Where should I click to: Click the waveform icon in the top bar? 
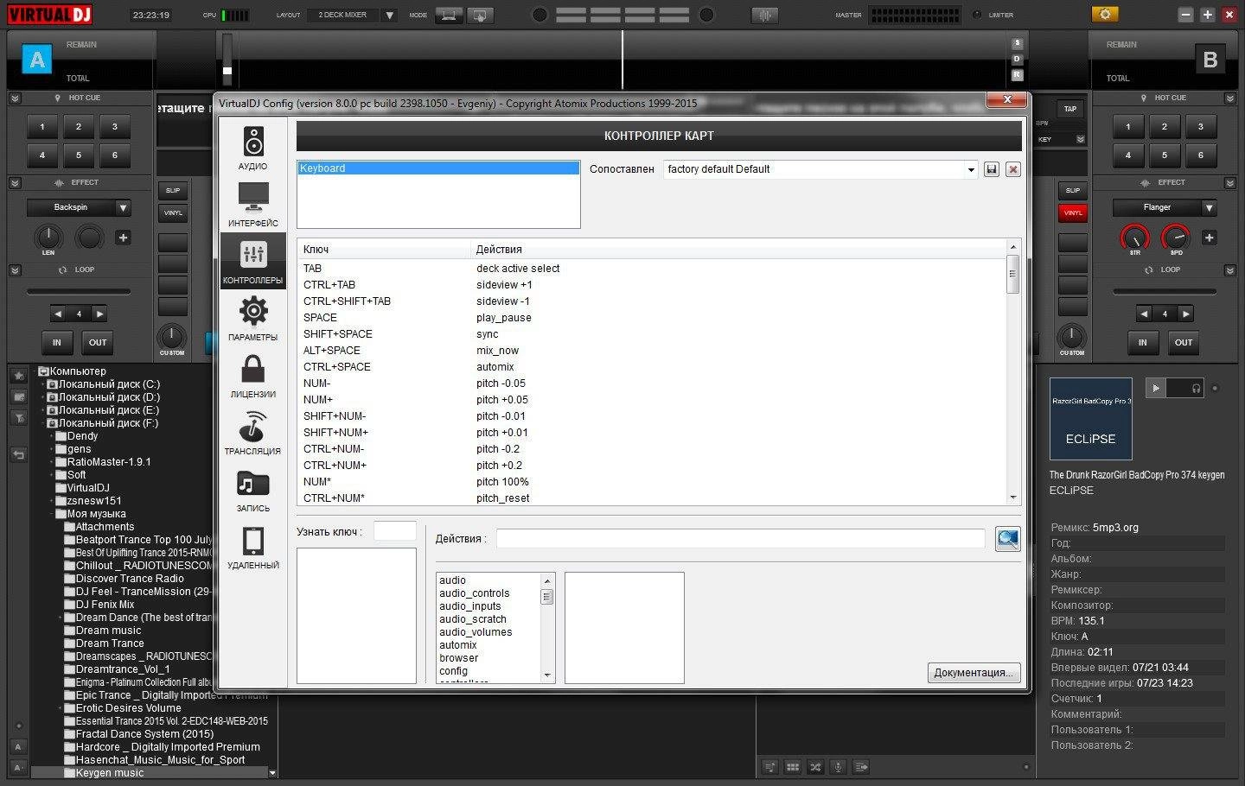pos(764,15)
